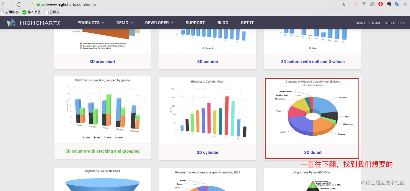Open the 3D column demo link

208,62
